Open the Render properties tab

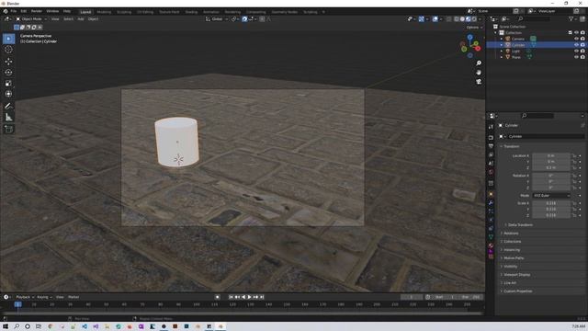pos(491,138)
